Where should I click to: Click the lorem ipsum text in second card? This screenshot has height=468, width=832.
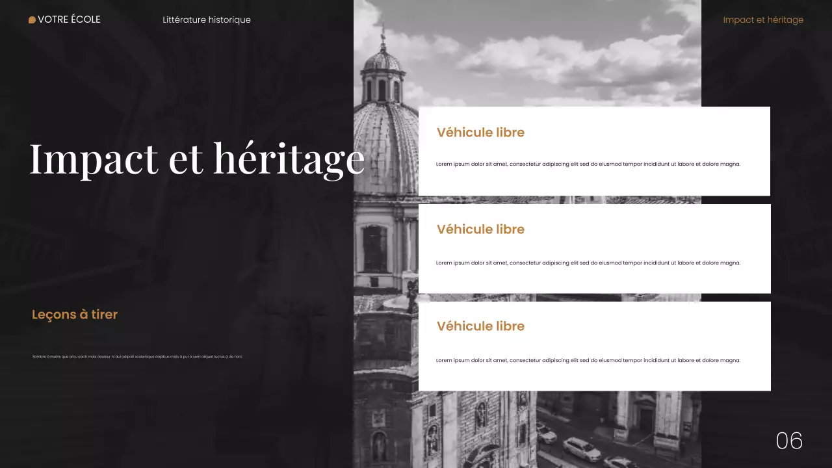click(588, 263)
